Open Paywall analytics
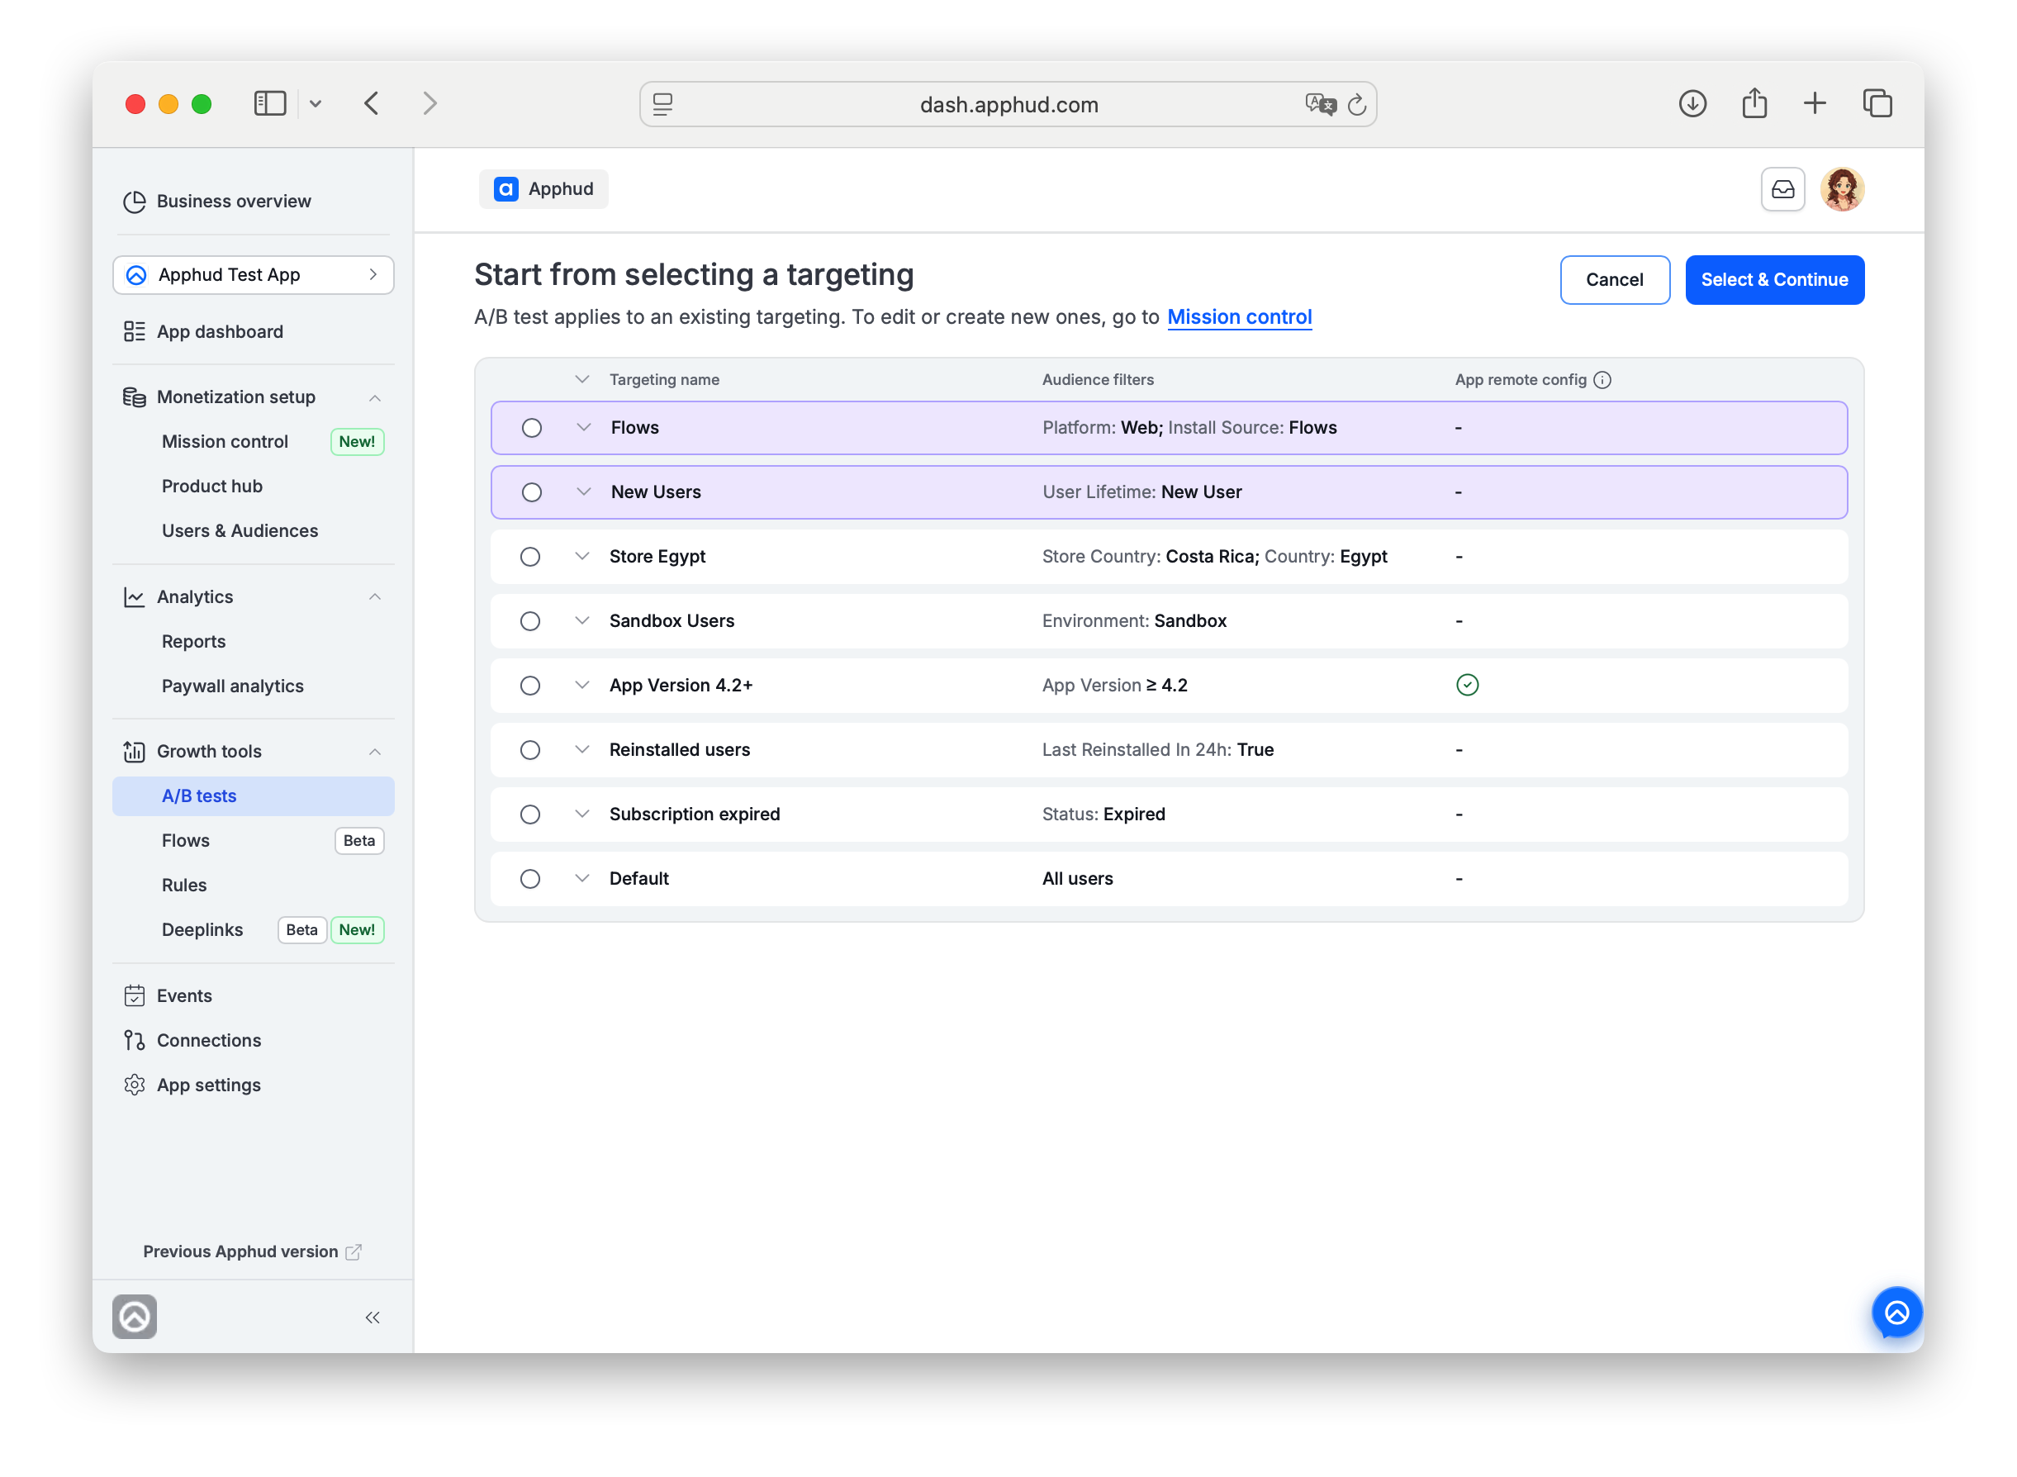 click(232, 686)
